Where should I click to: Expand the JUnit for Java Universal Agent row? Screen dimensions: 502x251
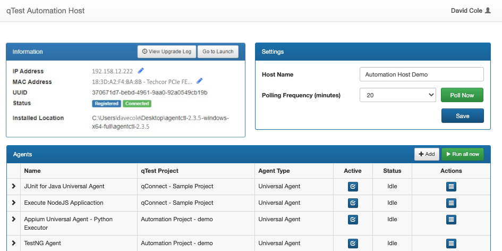[x=14, y=187]
